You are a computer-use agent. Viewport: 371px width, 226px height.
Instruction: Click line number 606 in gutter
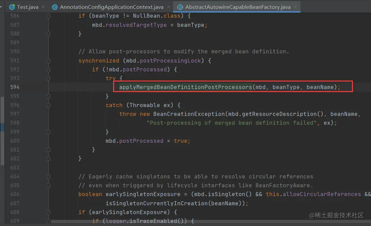point(15,194)
